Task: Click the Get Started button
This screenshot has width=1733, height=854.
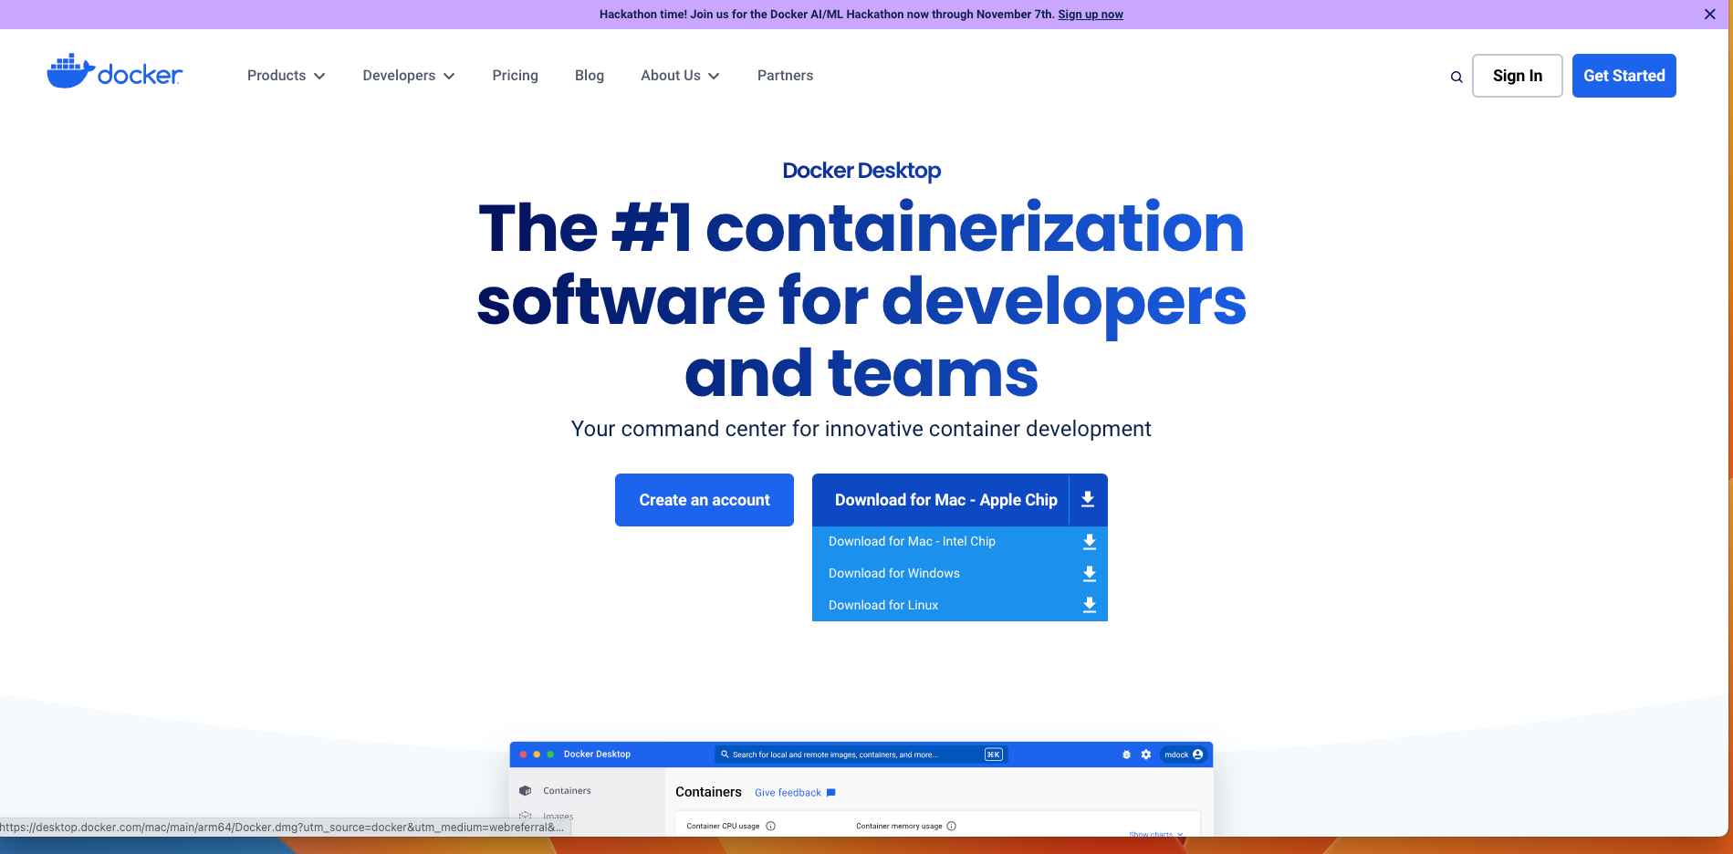Action: (1623, 76)
